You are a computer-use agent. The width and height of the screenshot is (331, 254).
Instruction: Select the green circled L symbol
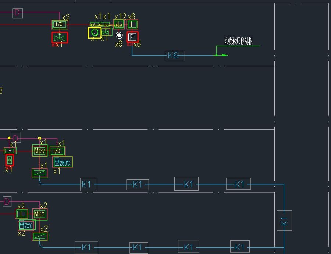pyautogui.click(x=95, y=33)
